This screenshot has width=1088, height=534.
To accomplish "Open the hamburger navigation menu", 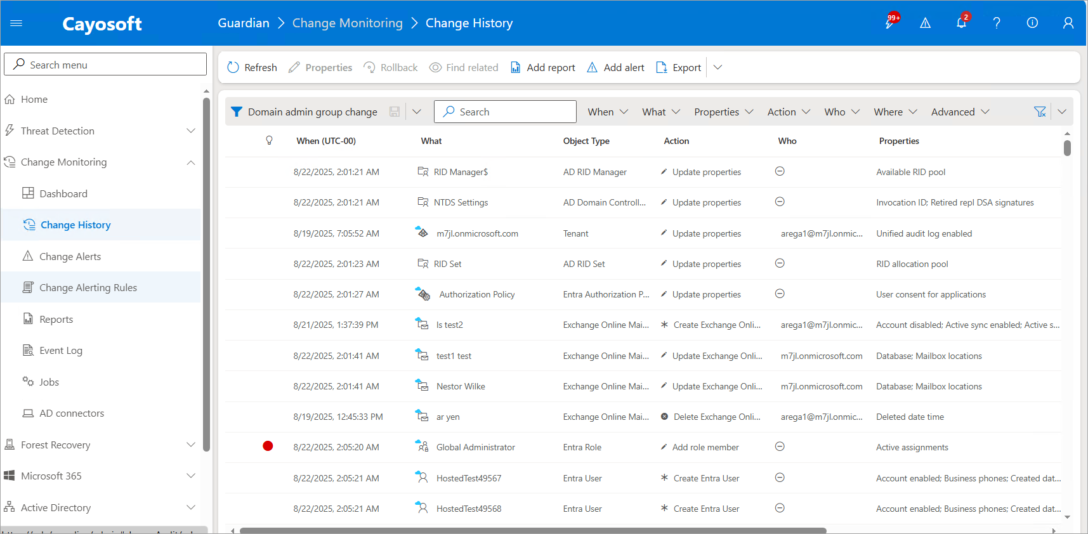I will [x=16, y=23].
